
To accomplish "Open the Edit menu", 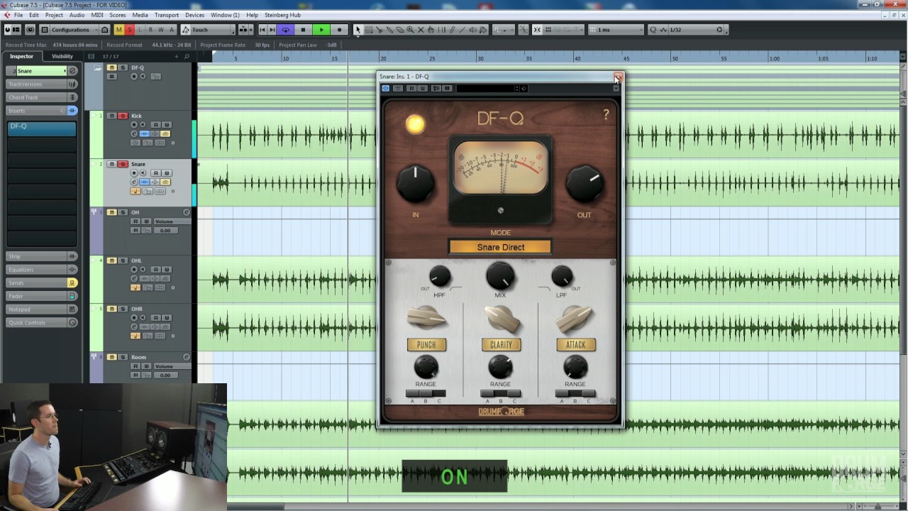I will click(34, 15).
